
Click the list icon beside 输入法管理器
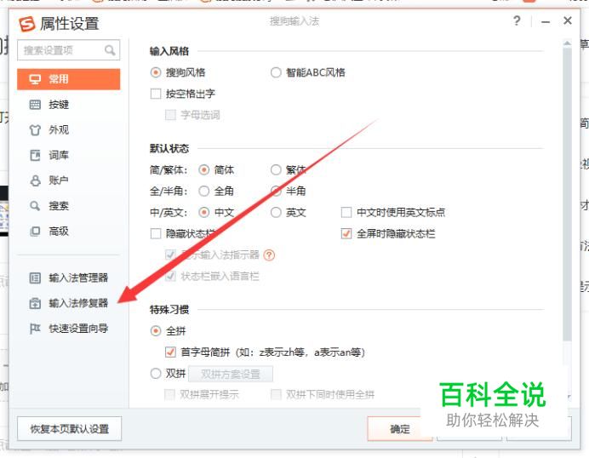coord(35,278)
